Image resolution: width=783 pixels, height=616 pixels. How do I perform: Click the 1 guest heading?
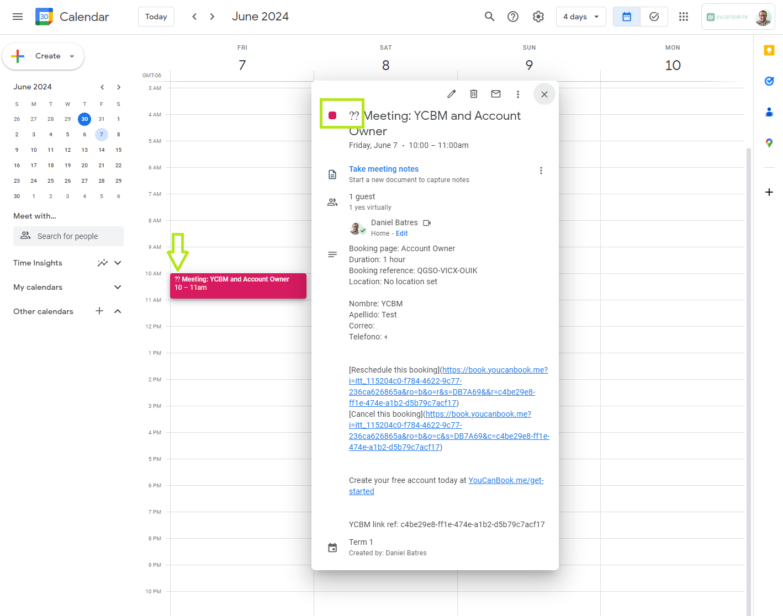click(362, 197)
